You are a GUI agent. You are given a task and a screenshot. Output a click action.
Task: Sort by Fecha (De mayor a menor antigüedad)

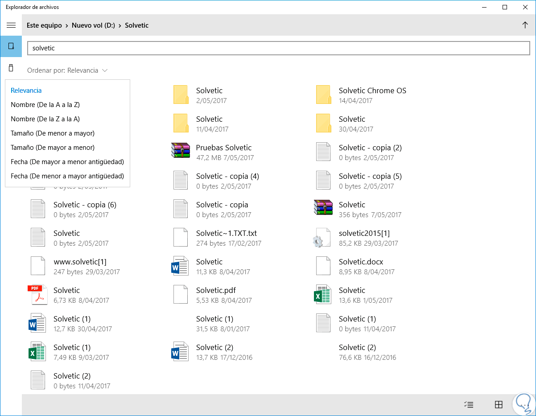pos(67,162)
